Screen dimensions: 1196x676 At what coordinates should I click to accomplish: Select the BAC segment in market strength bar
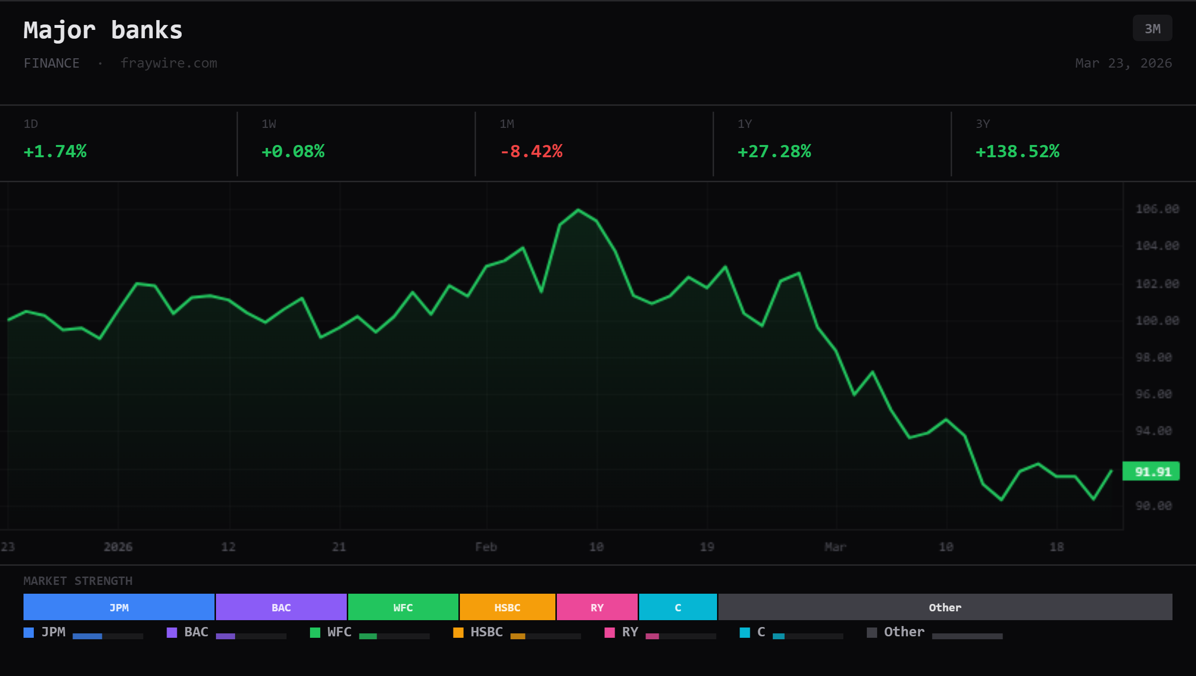281,607
